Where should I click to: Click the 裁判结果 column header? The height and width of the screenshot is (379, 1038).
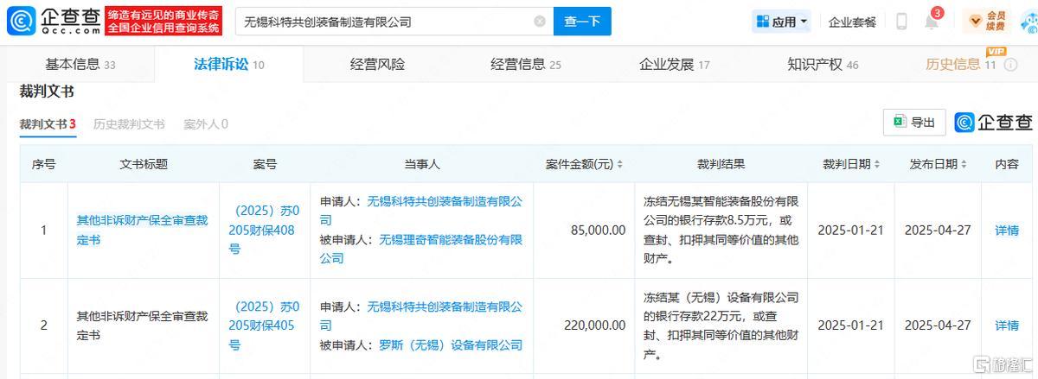click(721, 164)
